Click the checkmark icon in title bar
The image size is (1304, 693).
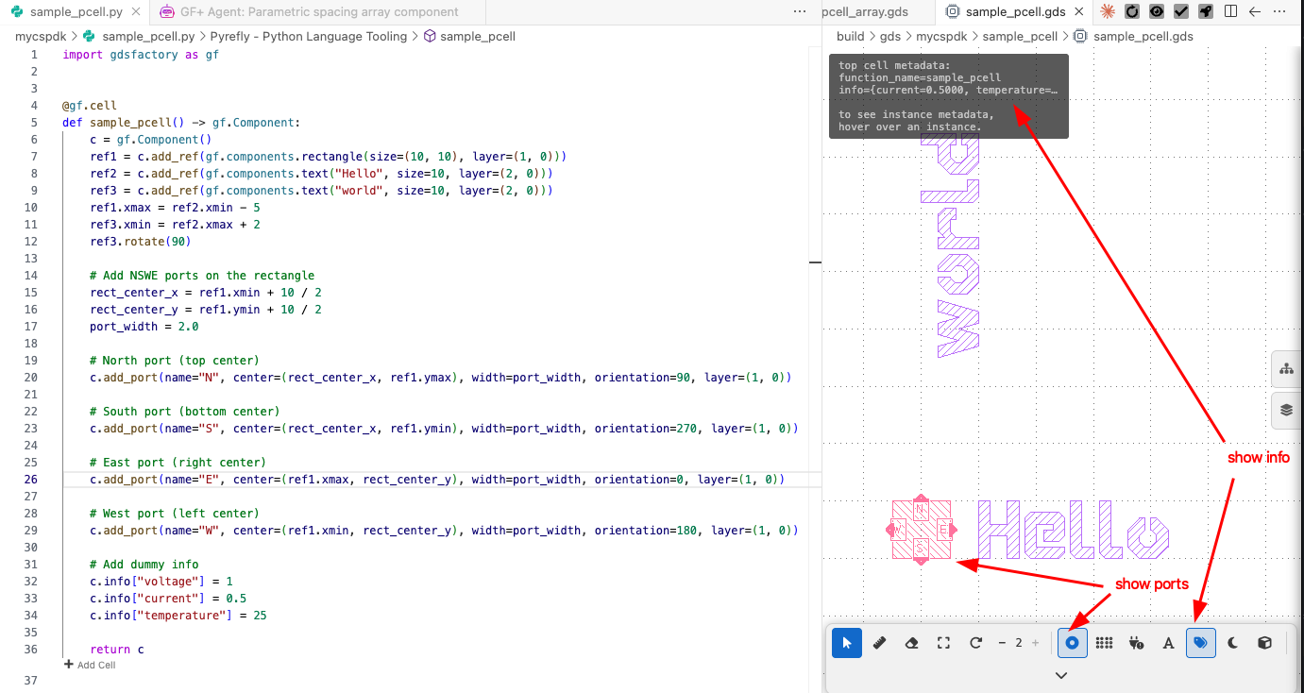1180,12
